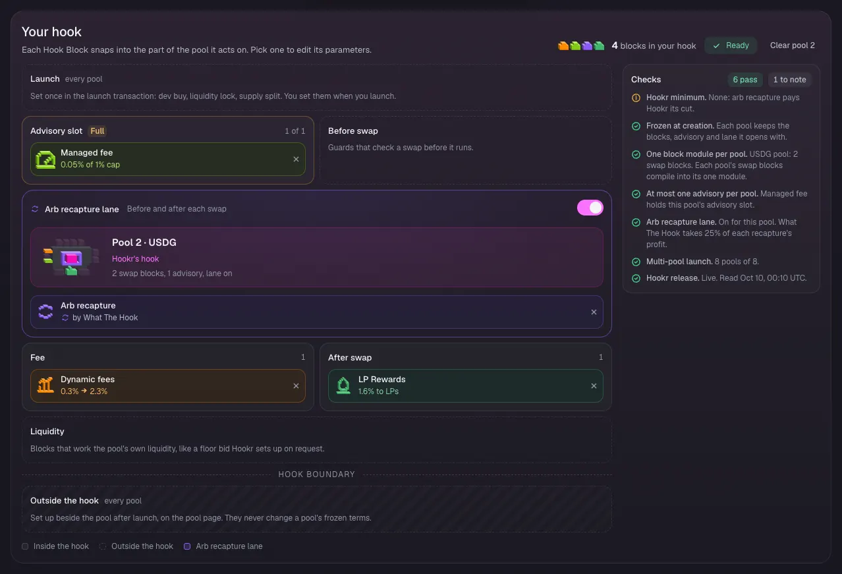Click the check icon beside Hookr release
Image resolution: width=842 pixels, height=574 pixels.
tap(636, 278)
